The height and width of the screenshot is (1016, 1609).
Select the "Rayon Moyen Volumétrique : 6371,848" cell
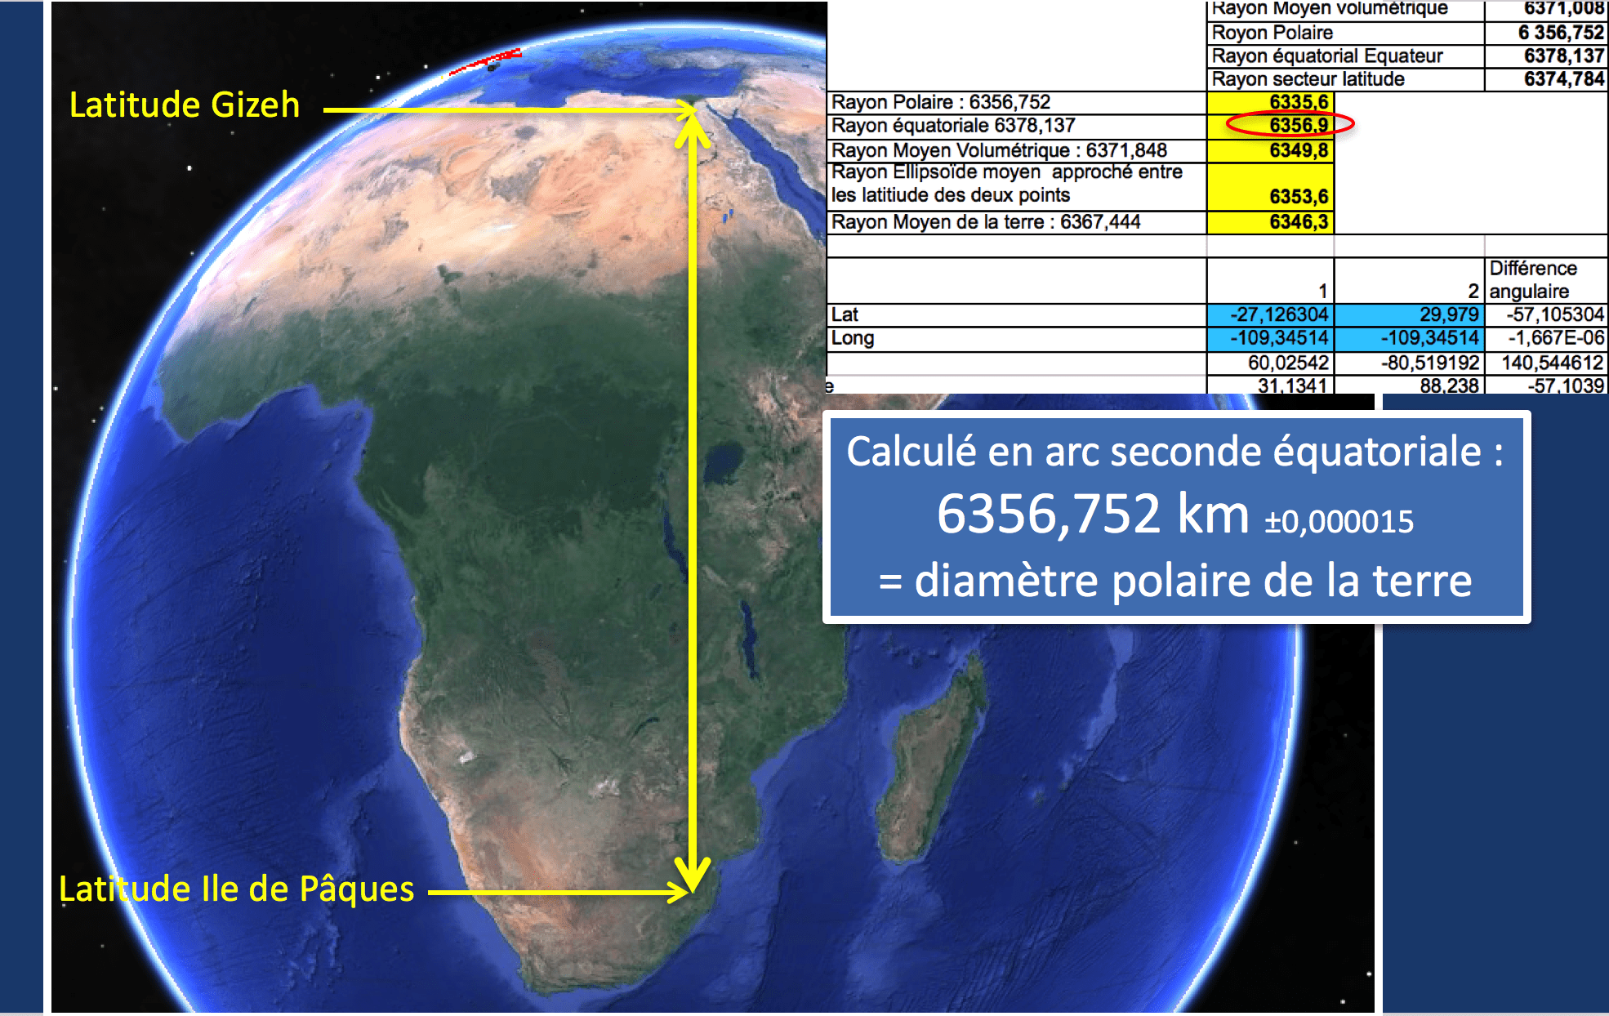[x=1017, y=151]
